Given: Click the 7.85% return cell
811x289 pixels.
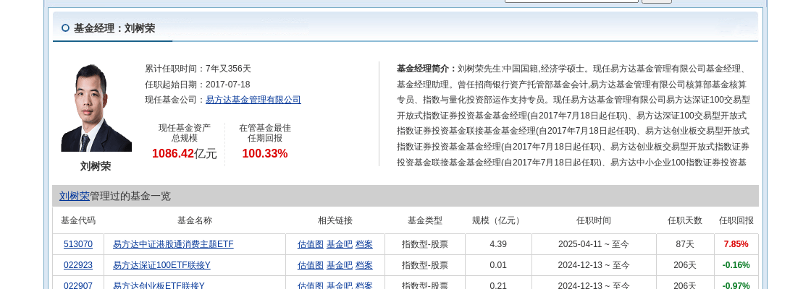Looking at the screenshot, I should 736,244.
